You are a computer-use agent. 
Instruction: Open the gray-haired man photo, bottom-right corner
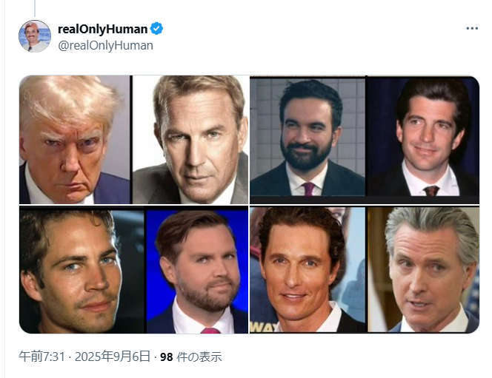[x=425, y=270]
